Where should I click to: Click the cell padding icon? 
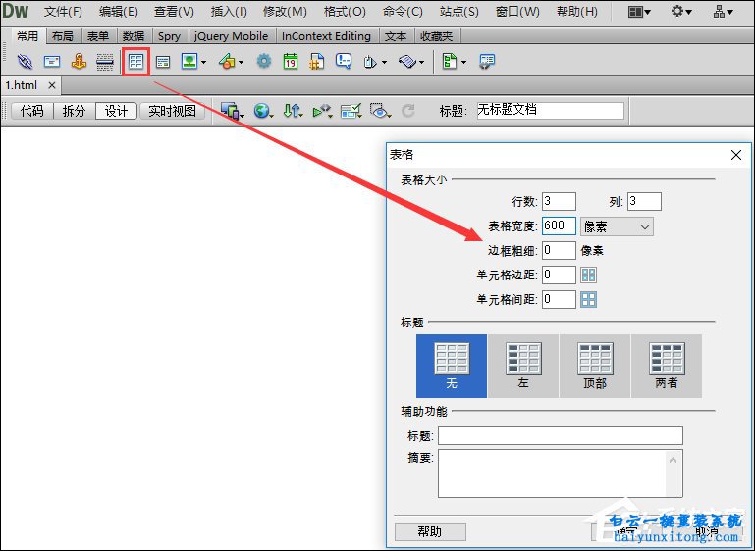588,275
